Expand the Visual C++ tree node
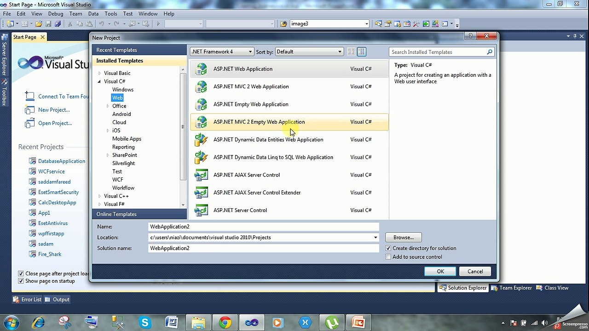Image resolution: width=589 pixels, height=331 pixels. (99, 196)
